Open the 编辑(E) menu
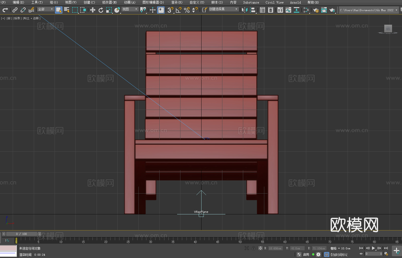402x258 pixels. (18, 2)
